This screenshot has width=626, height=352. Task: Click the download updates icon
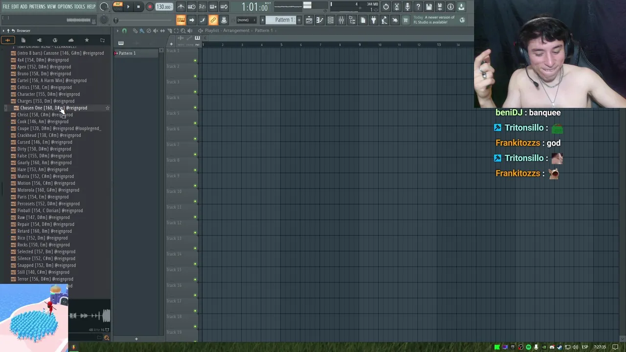pos(461,7)
